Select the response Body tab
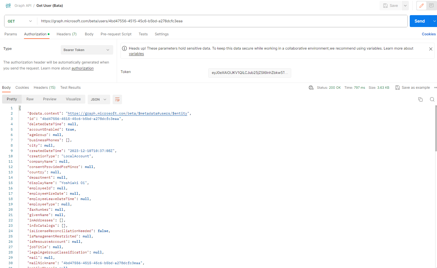This screenshot has width=437, height=268. 7,88
